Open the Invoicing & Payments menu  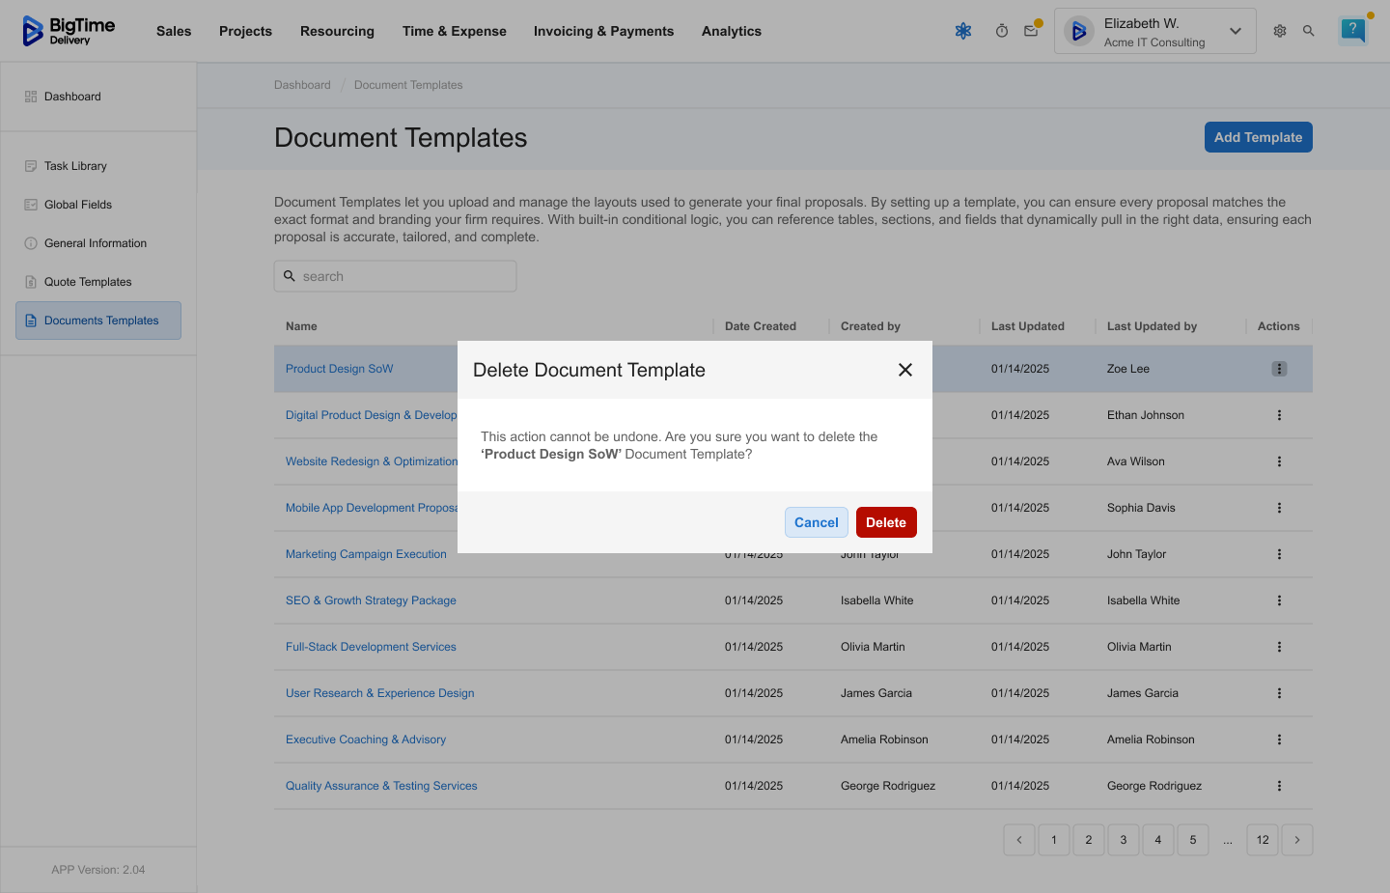point(603,31)
